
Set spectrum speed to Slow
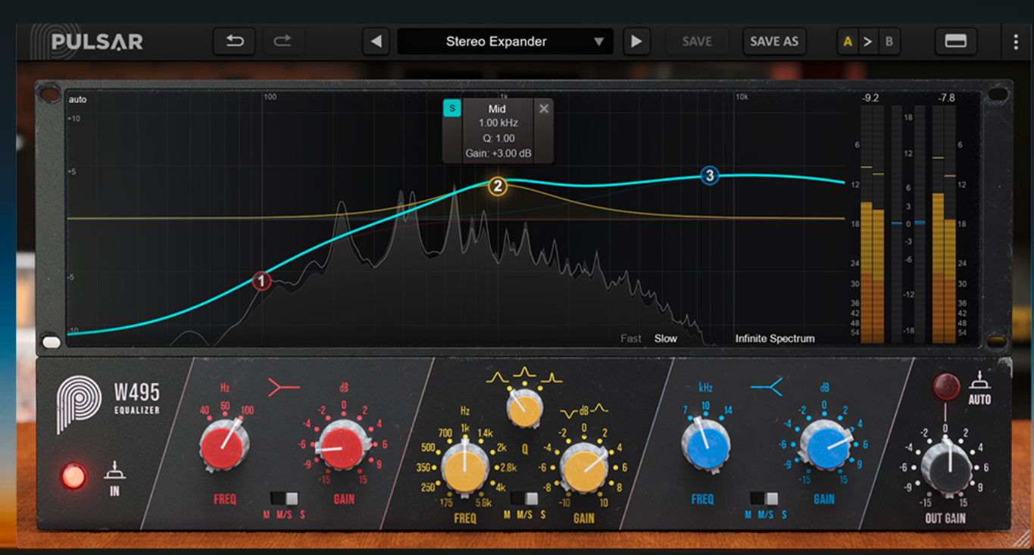666,338
